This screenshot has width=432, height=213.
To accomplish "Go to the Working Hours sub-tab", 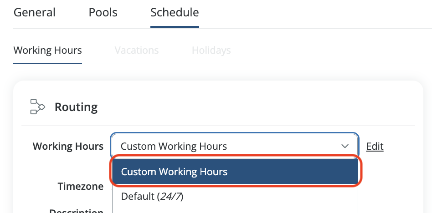I will (48, 50).
